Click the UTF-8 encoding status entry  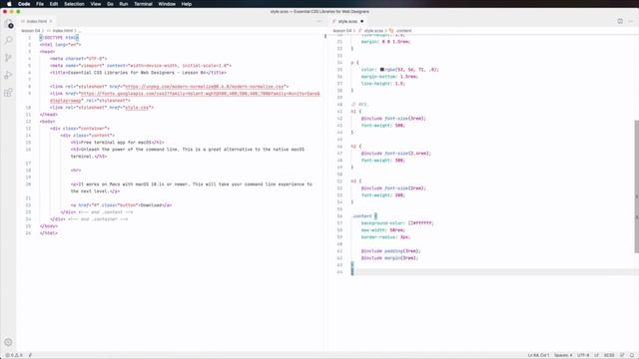583,355
